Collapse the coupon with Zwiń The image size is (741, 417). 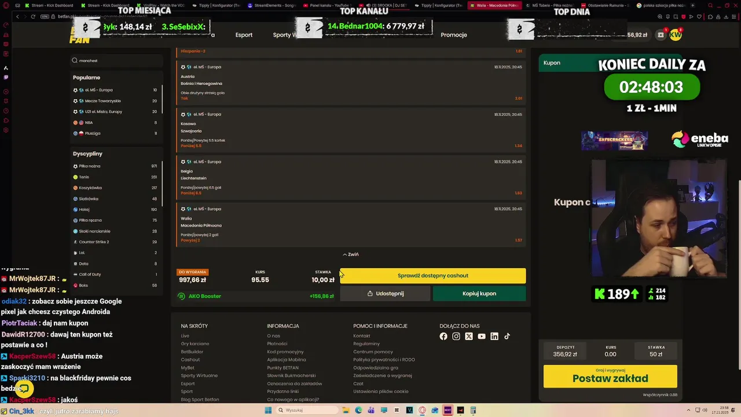pyautogui.click(x=351, y=254)
